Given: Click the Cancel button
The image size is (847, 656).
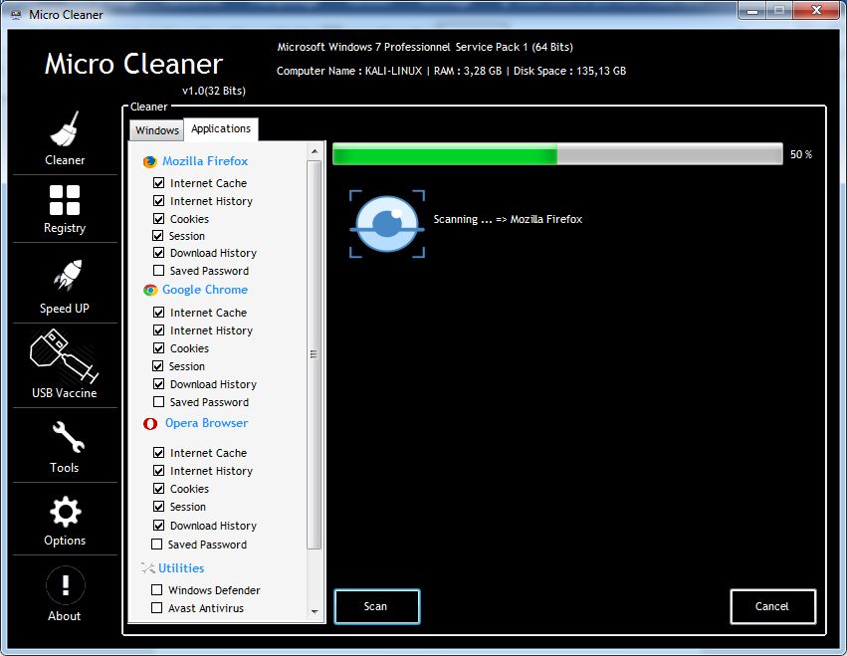Looking at the screenshot, I should (x=772, y=606).
